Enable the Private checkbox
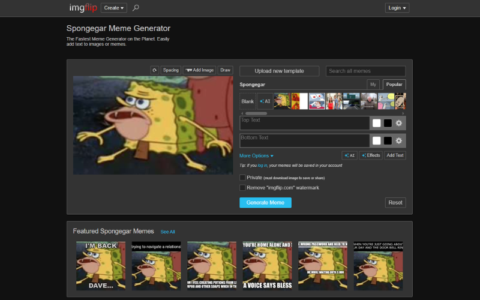The height and width of the screenshot is (300, 480). click(x=242, y=178)
